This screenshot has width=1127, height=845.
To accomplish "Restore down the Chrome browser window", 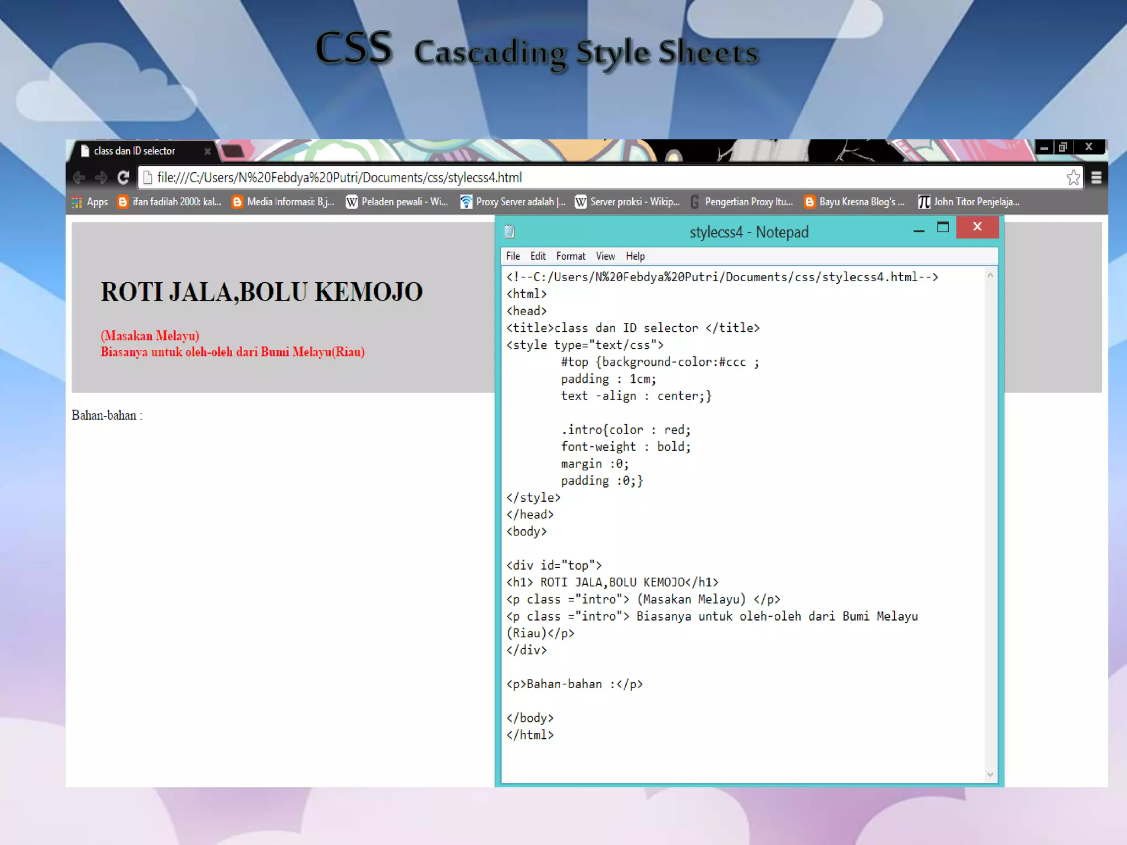I will click(1063, 147).
